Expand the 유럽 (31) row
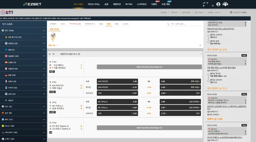256x142 pixels. pyautogui.click(x=44, y=49)
